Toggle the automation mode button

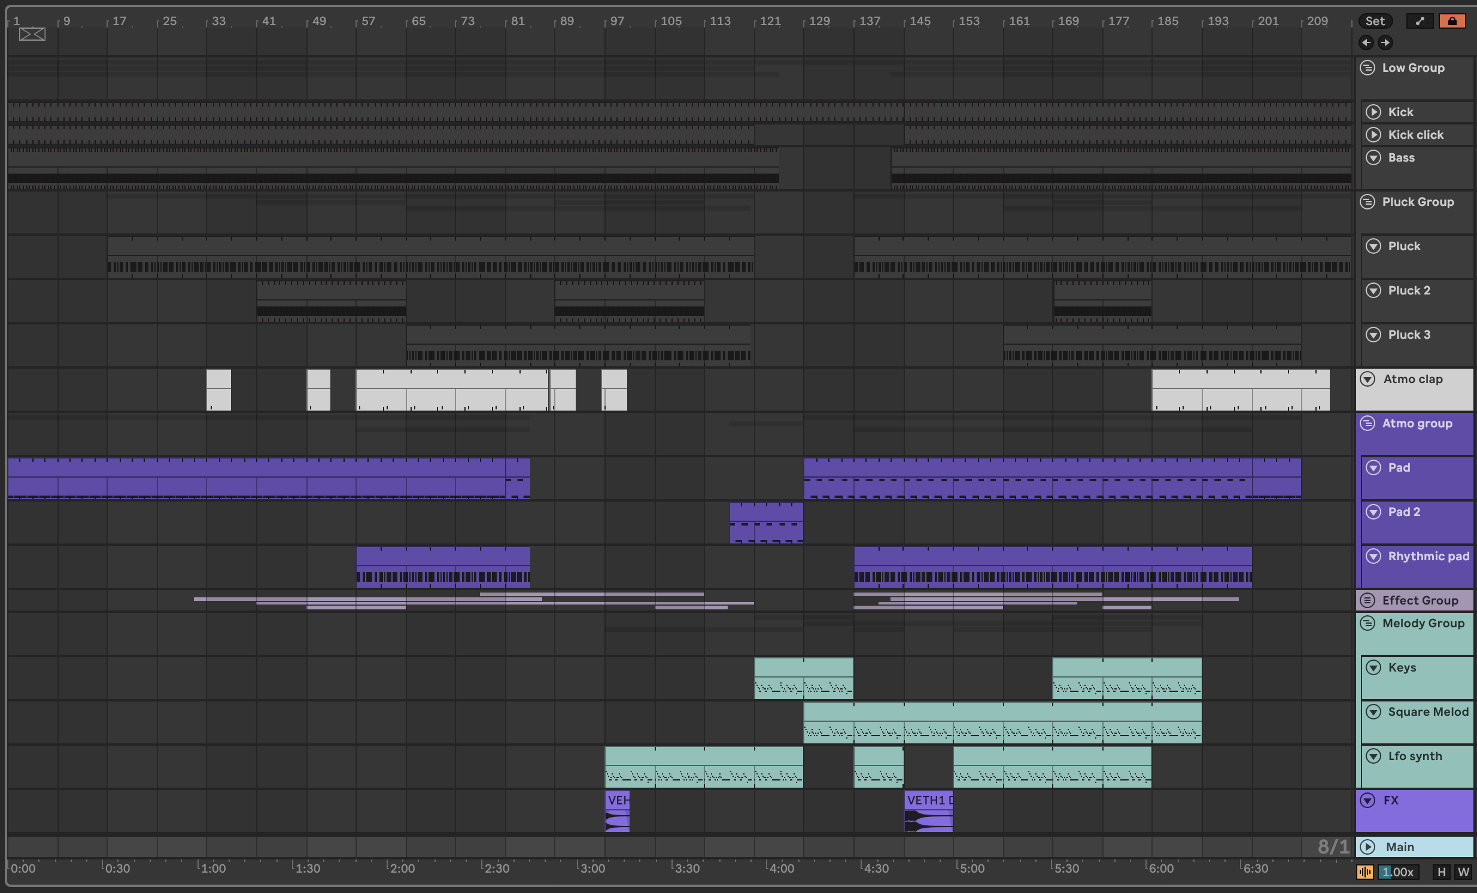pyautogui.click(x=1420, y=21)
